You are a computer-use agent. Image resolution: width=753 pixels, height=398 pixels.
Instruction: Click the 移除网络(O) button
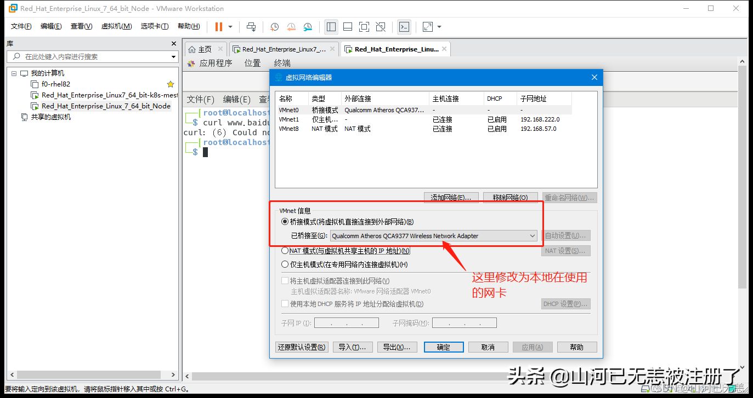511,198
